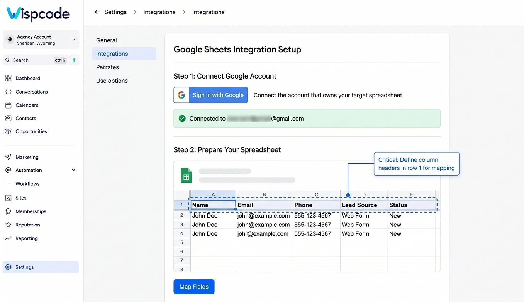
Task: Open the Dashboard grid icon
Action: [8, 78]
